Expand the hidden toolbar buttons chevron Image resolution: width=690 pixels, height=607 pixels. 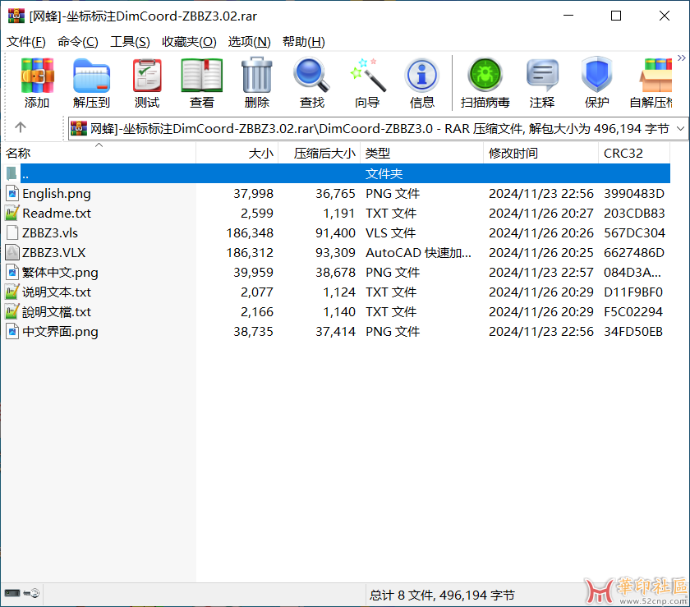681,58
